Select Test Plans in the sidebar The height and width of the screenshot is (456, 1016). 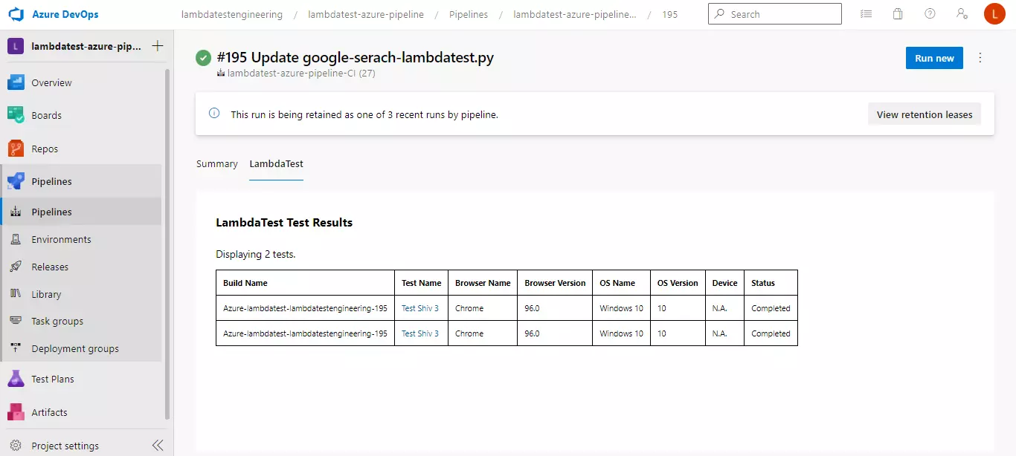51,378
